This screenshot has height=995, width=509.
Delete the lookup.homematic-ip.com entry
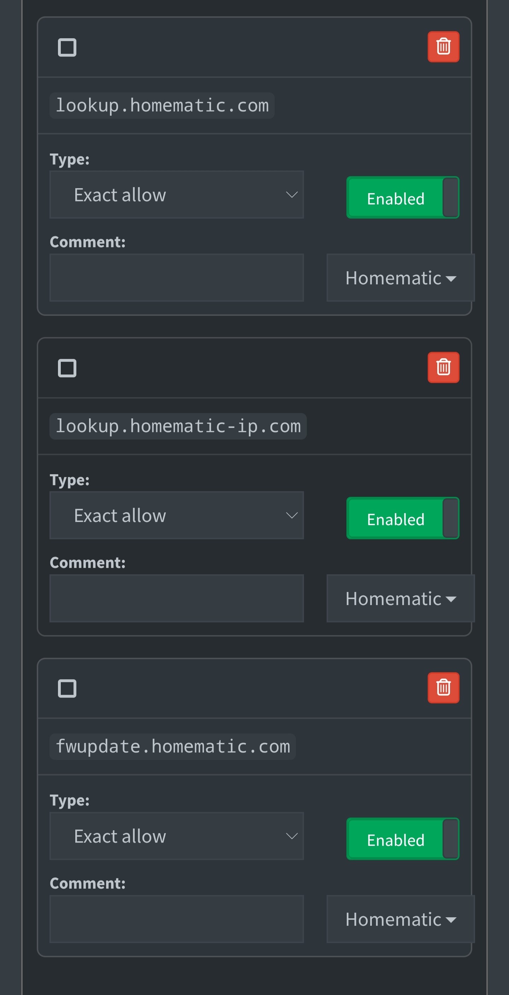pyautogui.click(x=443, y=367)
